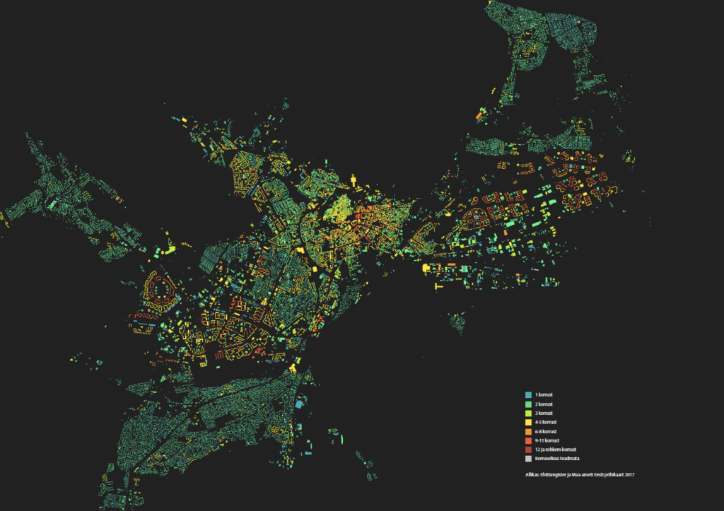Choose the '4-5 korrust' legend entry text
The image size is (724, 511).
point(546,422)
